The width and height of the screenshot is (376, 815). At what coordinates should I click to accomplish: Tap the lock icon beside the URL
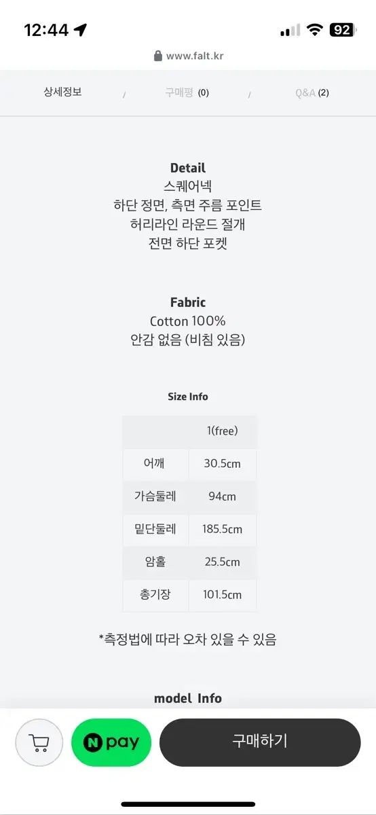158,56
